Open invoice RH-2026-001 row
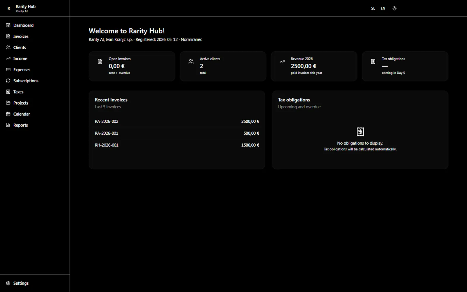The image size is (467, 292). click(x=177, y=145)
